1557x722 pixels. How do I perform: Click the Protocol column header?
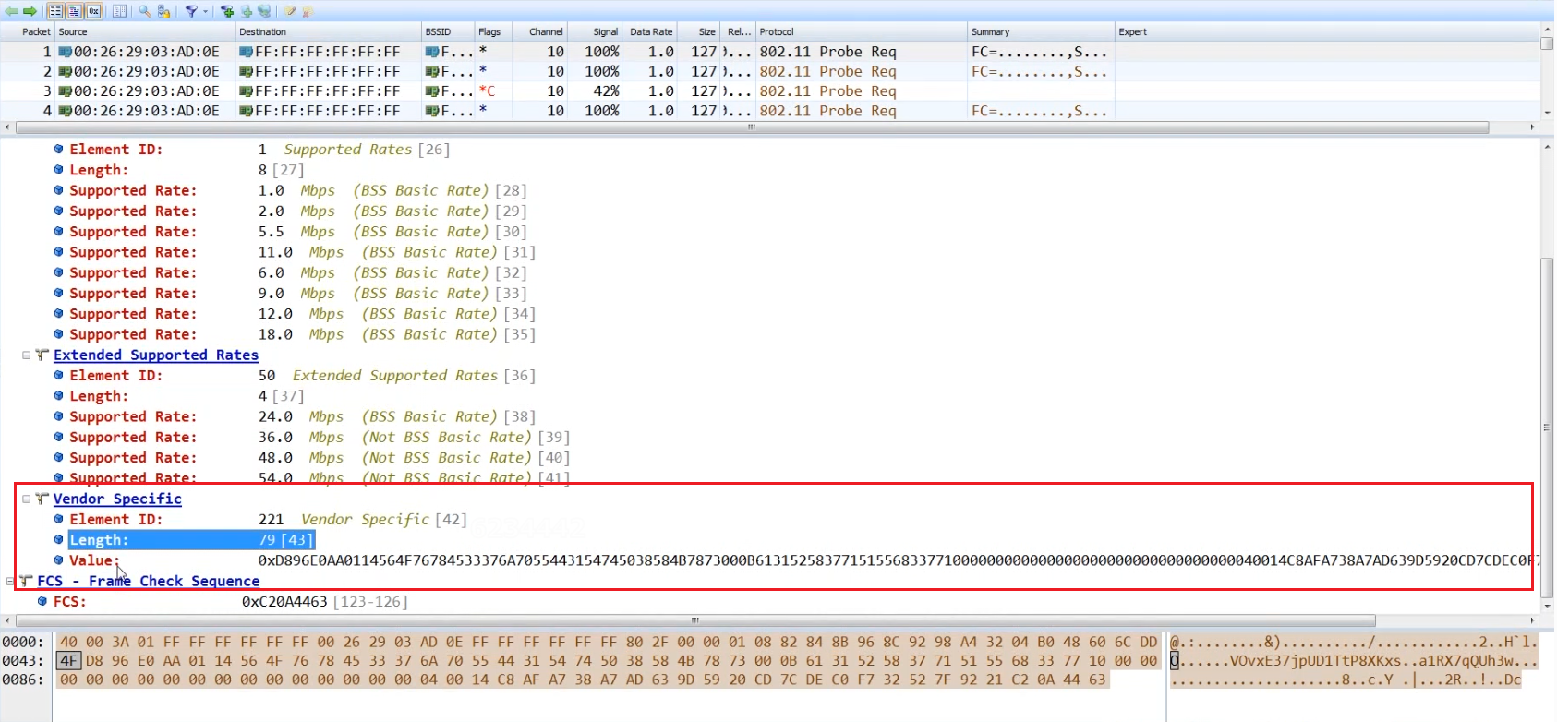pyautogui.click(x=777, y=31)
